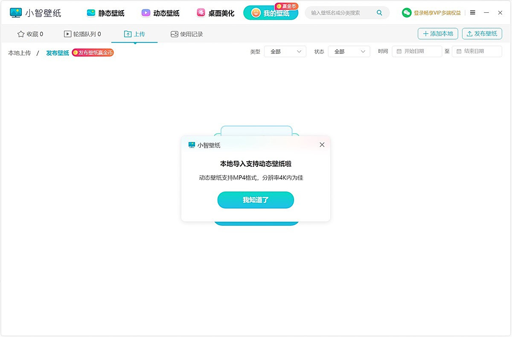Select the 发布壁纸 breadcrumb tab

click(58, 53)
